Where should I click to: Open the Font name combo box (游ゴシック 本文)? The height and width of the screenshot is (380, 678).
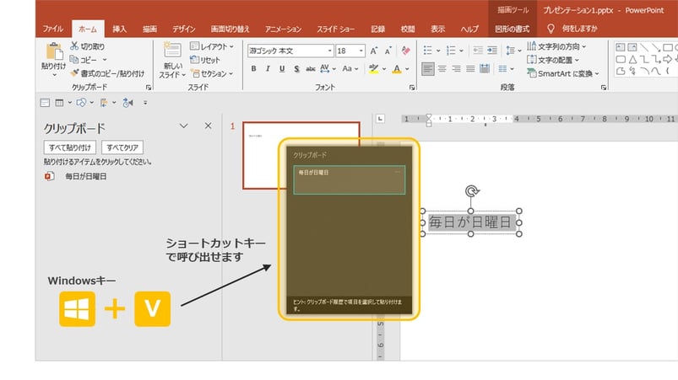[290, 51]
